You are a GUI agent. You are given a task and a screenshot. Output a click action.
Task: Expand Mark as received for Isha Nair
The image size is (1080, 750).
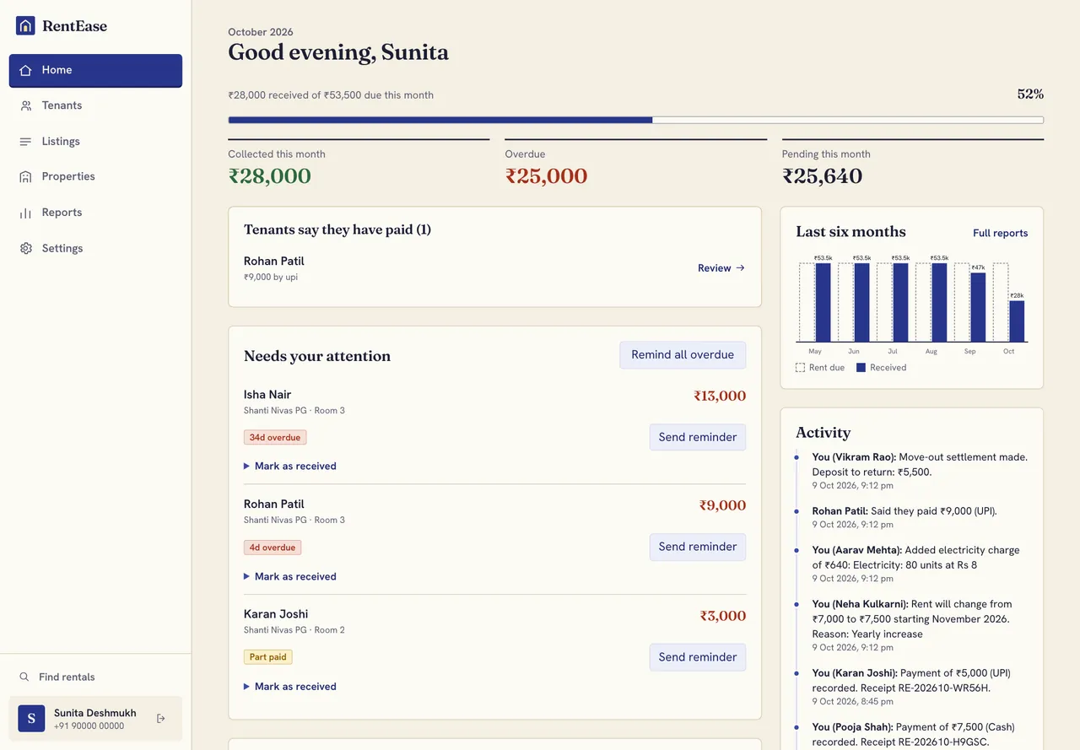[x=289, y=466]
